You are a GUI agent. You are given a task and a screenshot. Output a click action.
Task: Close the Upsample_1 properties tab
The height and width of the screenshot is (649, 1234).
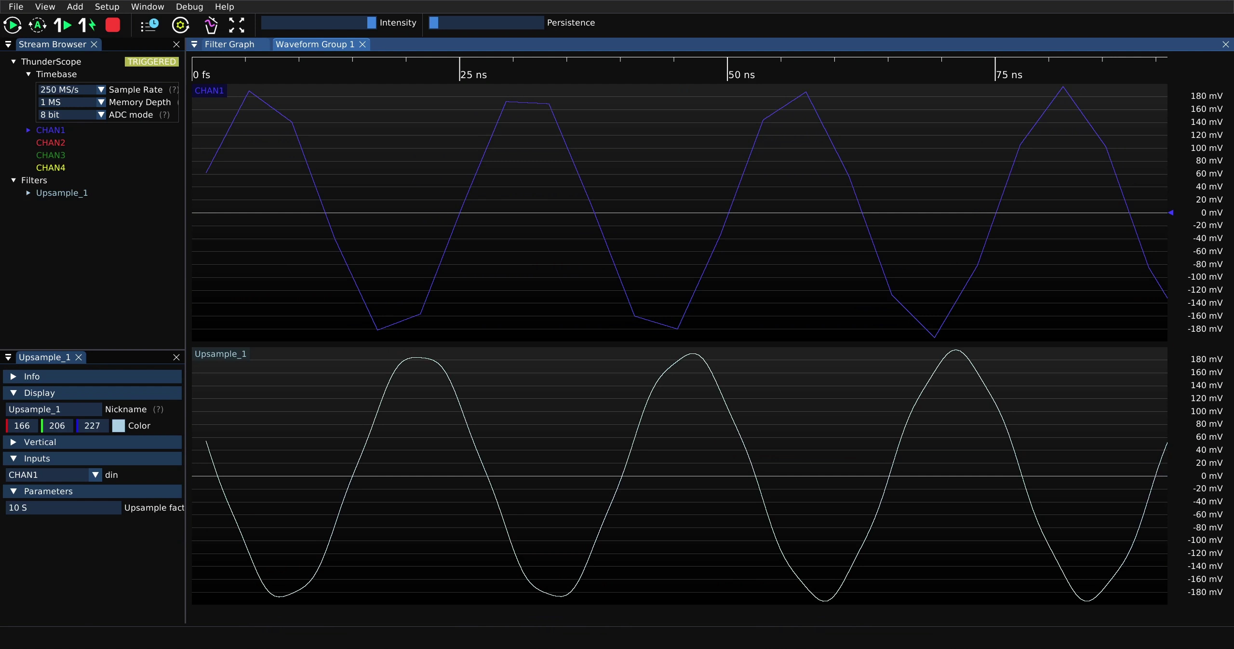click(x=79, y=357)
